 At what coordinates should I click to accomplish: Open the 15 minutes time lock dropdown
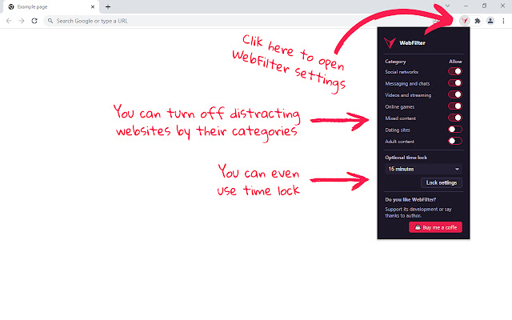click(x=423, y=169)
